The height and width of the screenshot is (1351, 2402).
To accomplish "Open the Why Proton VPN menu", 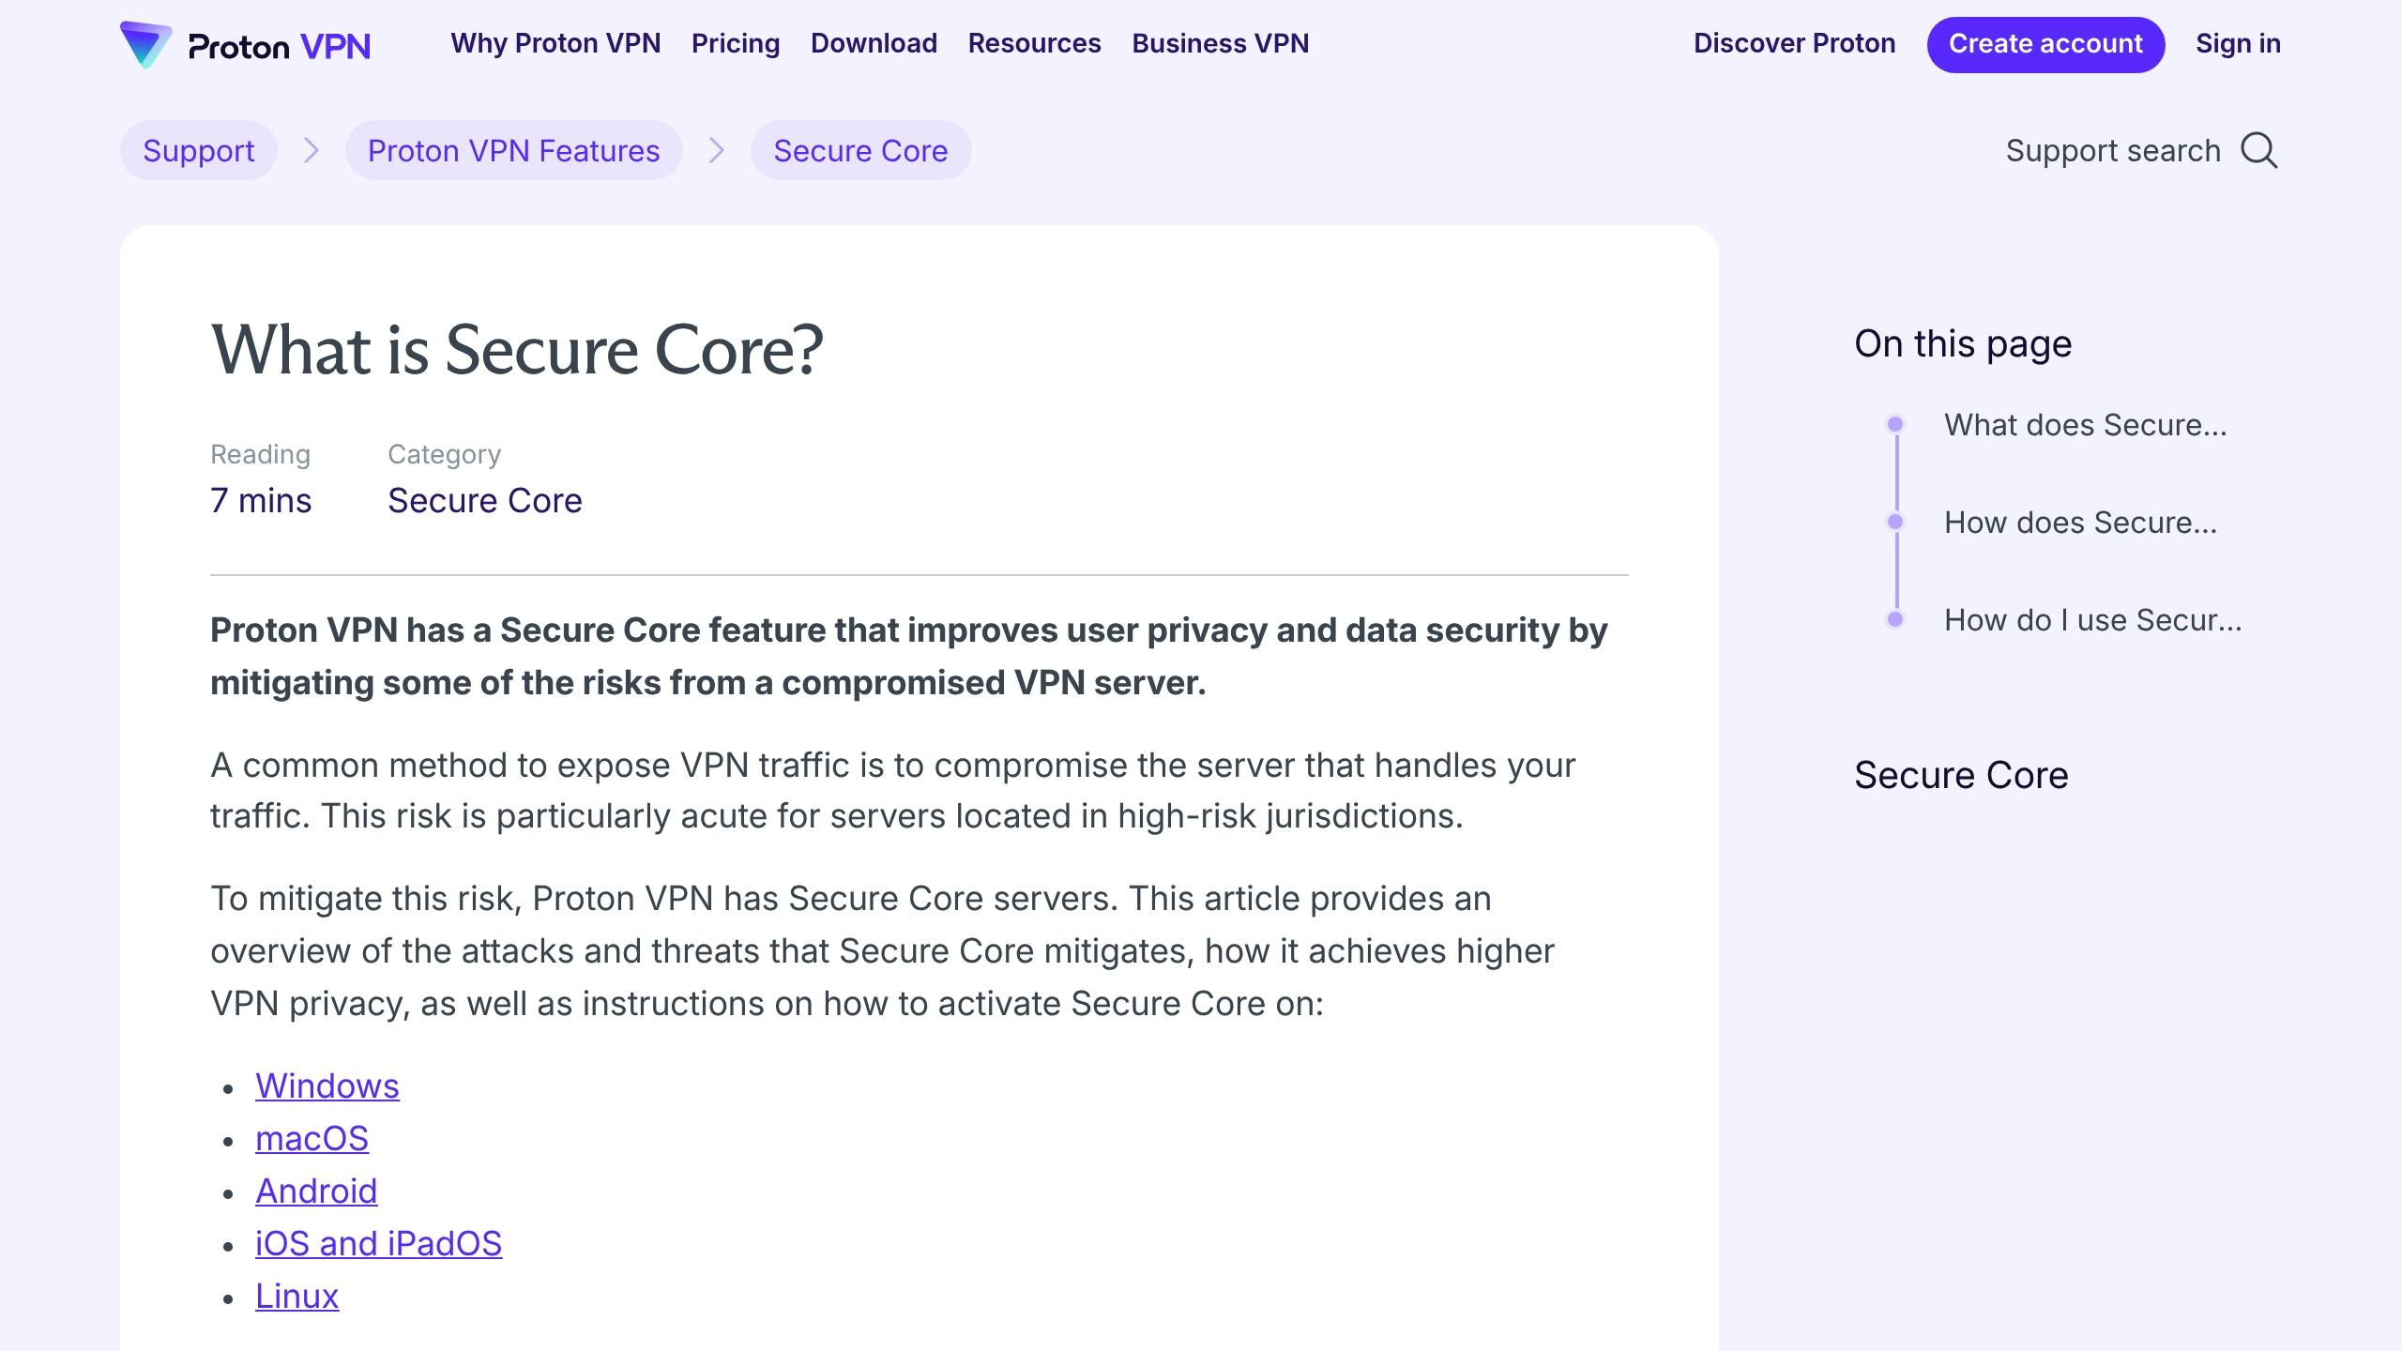I will coord(555,43).
